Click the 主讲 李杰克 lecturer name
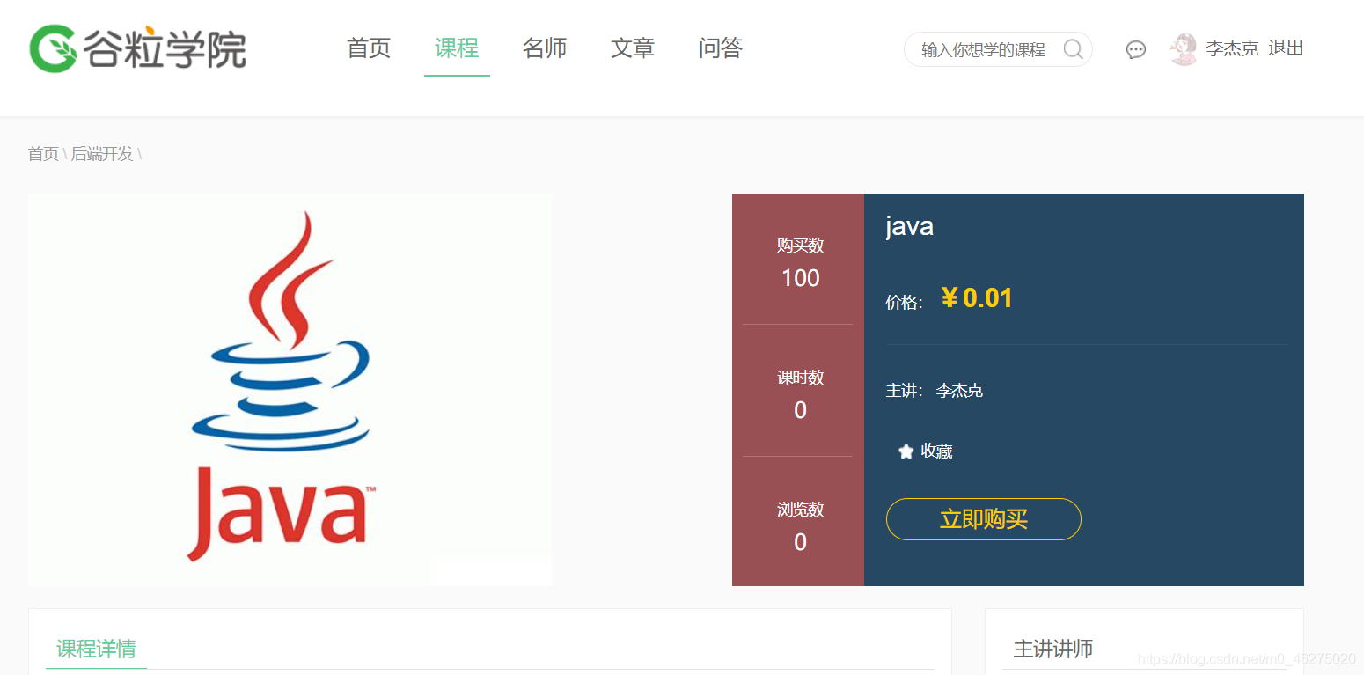Screen dimensions: 1364x675 pos(959,391)
